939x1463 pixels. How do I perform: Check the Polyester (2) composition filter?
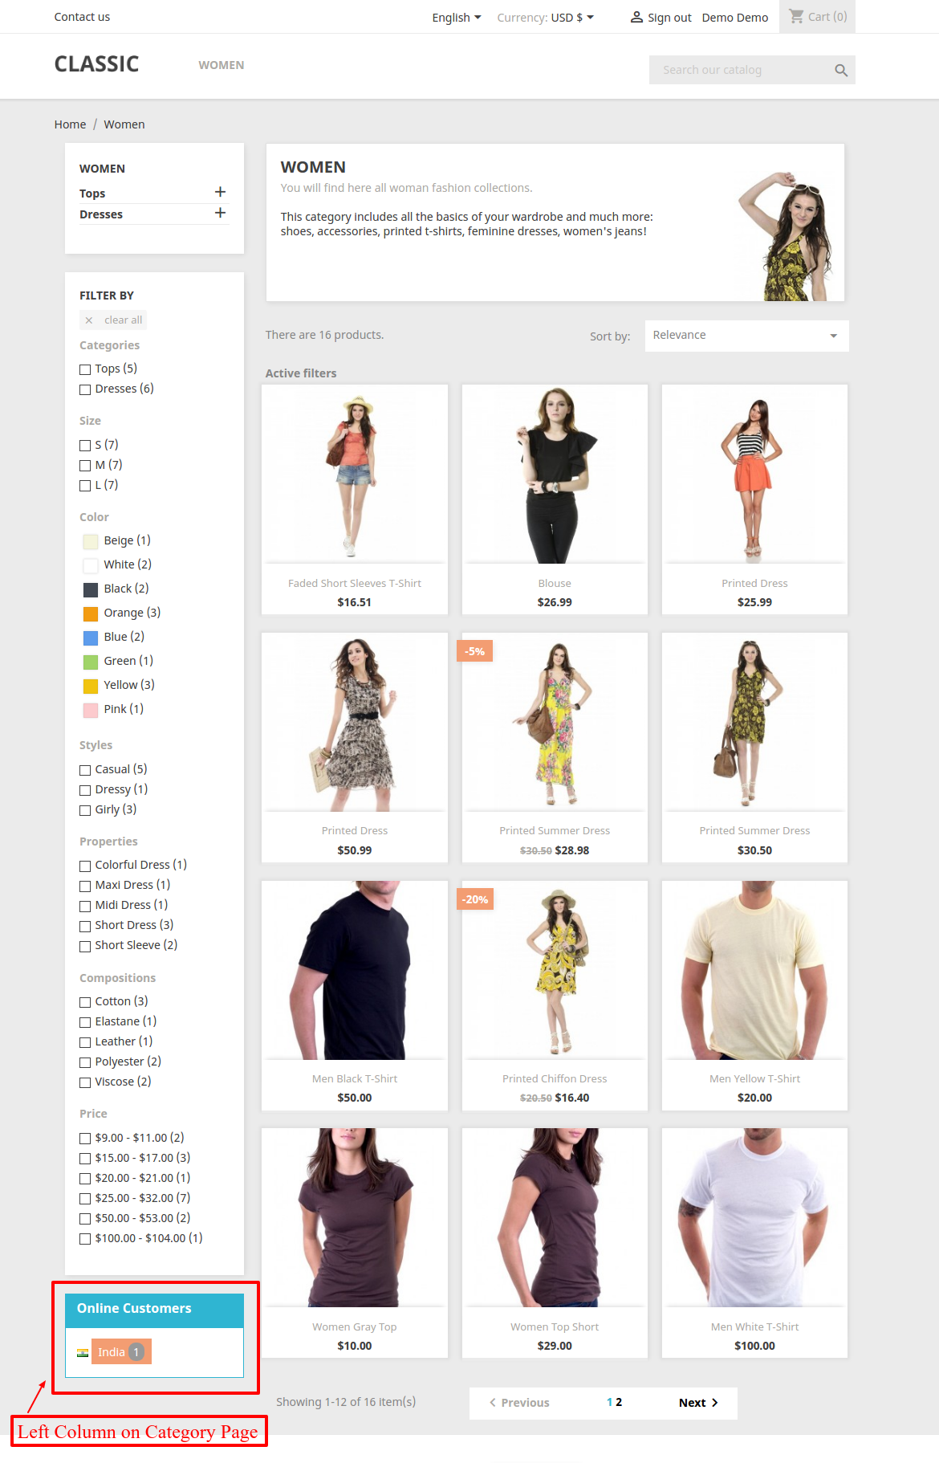(85, 1062)
